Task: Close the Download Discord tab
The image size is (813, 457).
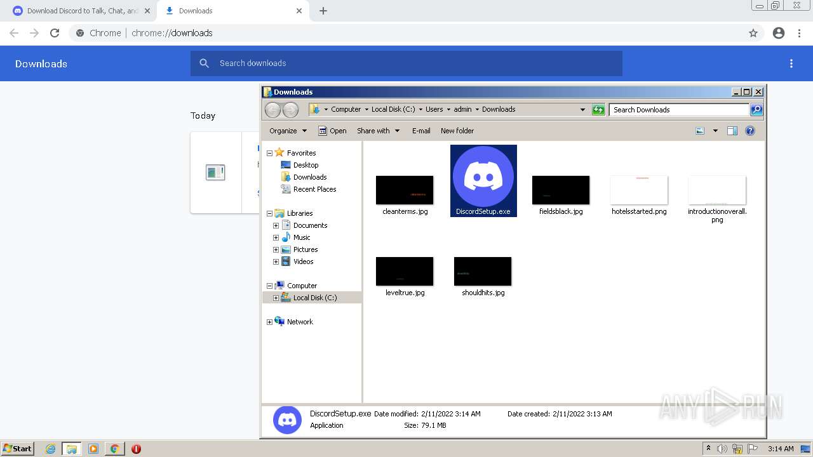Action: click(147, 11)
